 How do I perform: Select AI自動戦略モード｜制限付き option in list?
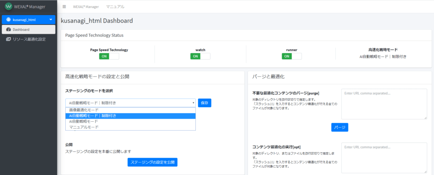tap(131, 116)
